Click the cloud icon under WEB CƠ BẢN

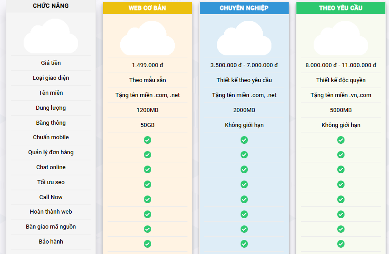click(x=148, y=40)
